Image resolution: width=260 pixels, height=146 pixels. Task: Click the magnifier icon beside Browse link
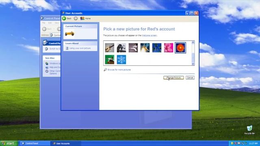[x=105, y=70]
